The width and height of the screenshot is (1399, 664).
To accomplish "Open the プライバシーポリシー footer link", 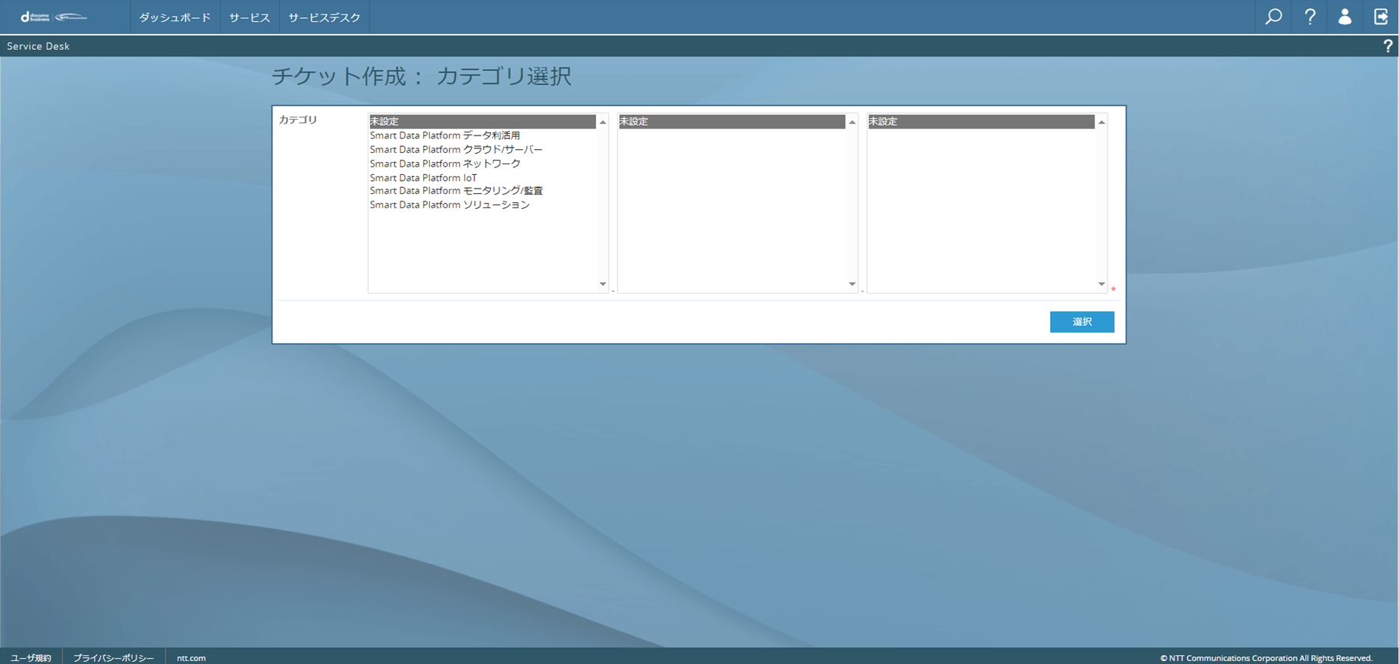I will click(x=114, y=658).
